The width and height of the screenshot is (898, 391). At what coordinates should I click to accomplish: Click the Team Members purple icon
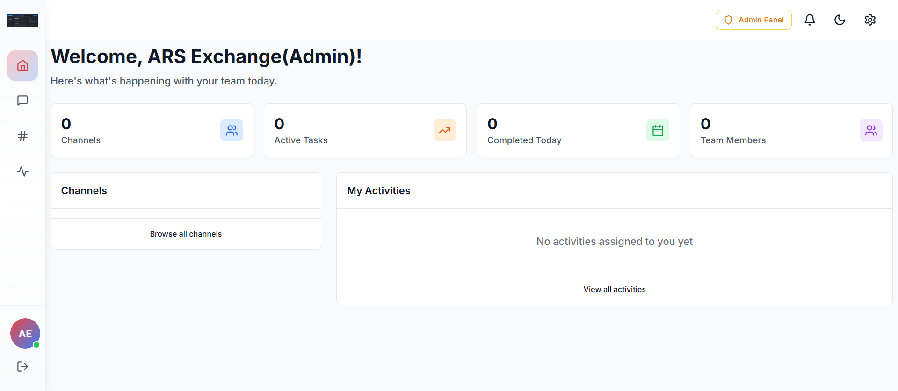tap(871, 130)
